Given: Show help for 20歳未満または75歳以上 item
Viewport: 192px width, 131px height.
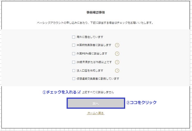Looking at the screenshot, I should [x=117, y=62].
